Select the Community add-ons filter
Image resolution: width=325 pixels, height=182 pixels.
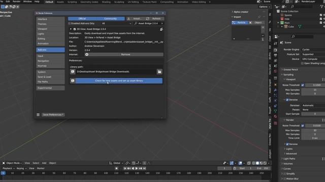pyautogui.click(x=111, y=19)
